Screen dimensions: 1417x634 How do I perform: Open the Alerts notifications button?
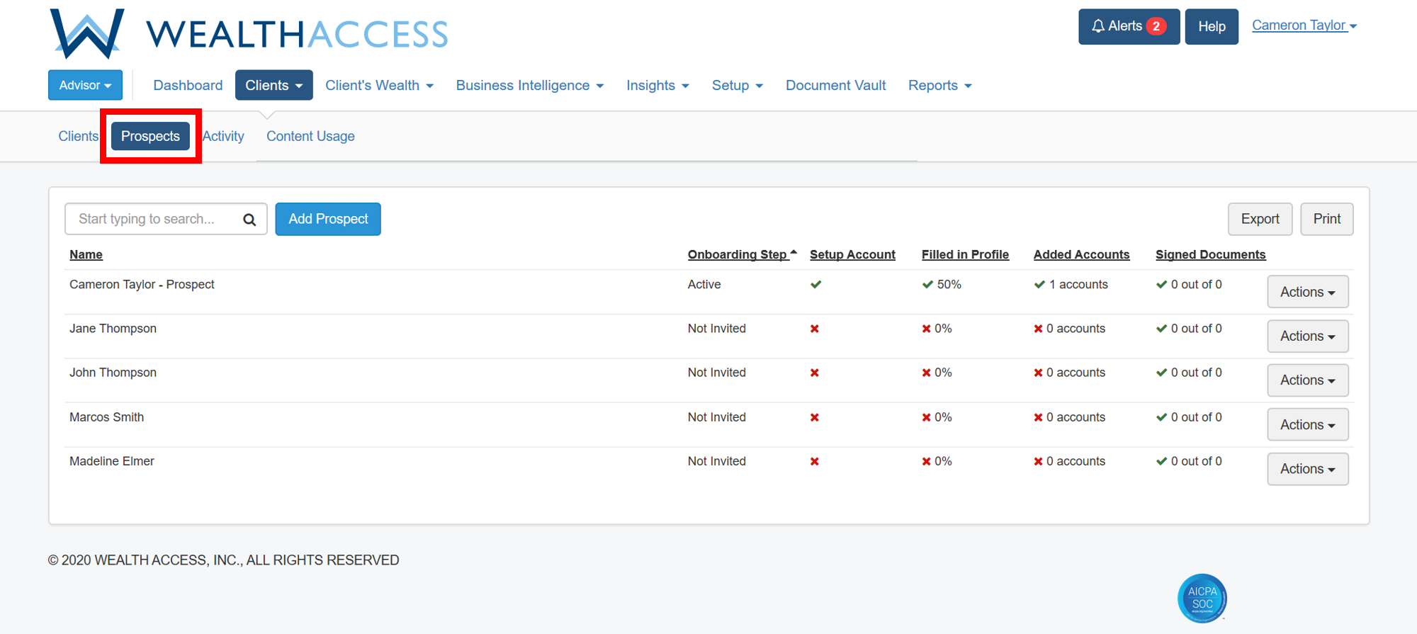pos(1129,26)
